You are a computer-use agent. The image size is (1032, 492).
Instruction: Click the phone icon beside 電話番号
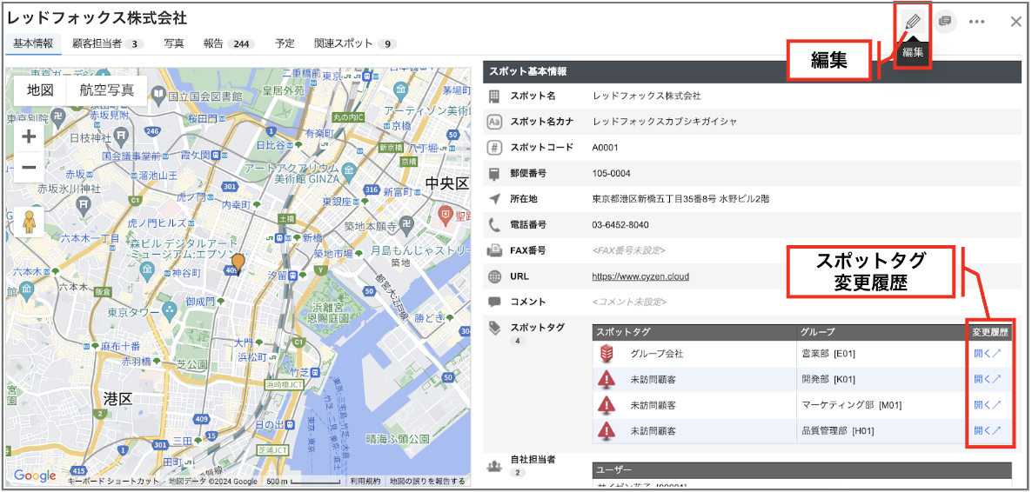point(494,225)
